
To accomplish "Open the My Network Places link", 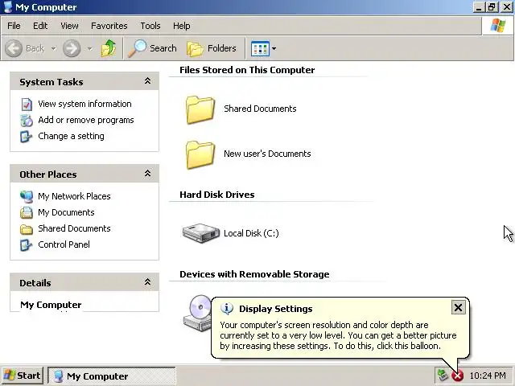I will pos(74,196).
